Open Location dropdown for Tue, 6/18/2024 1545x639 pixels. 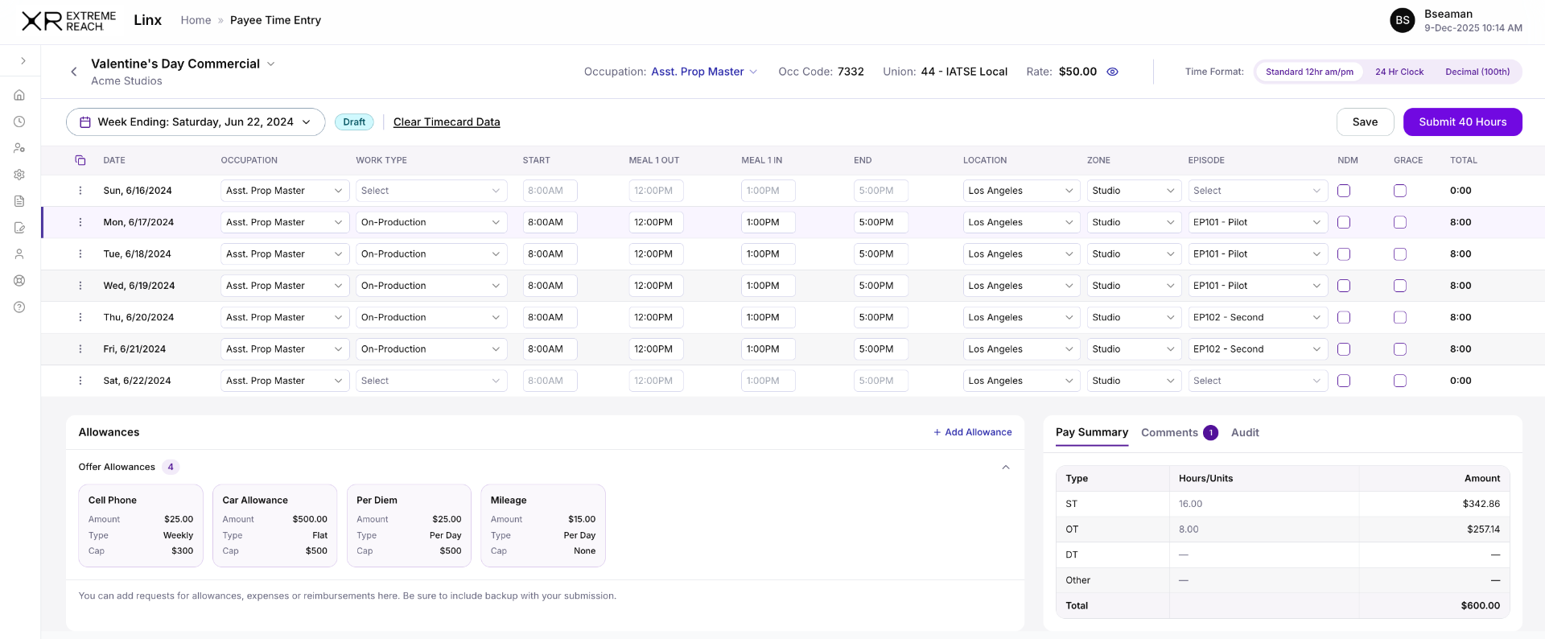click(1021, 254)
